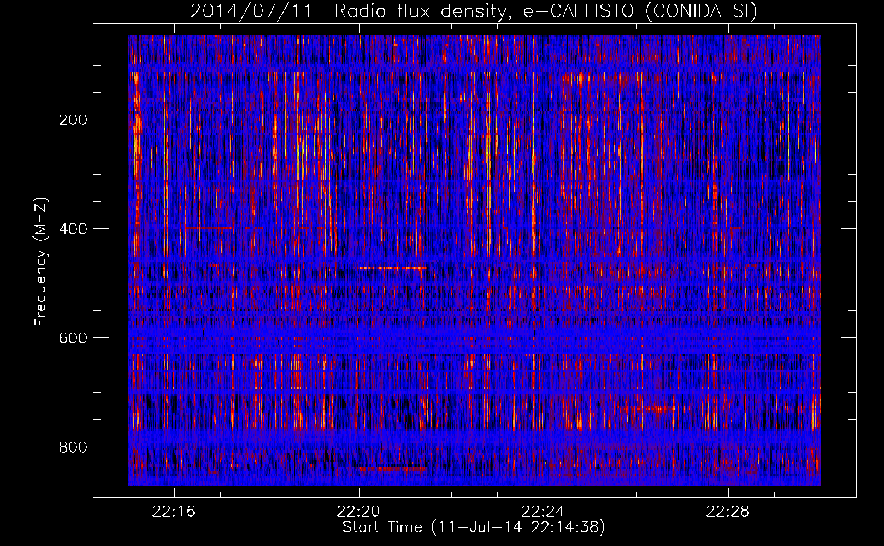Click the 400 frequency tick label
This screenshot has width=884, height=546.
coord(73,229)
